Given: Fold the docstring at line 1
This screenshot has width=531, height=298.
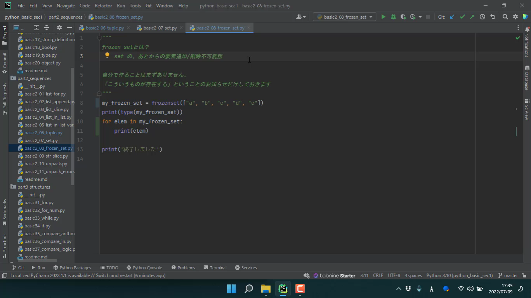Looking at the screenshot, I should (99, 38).
